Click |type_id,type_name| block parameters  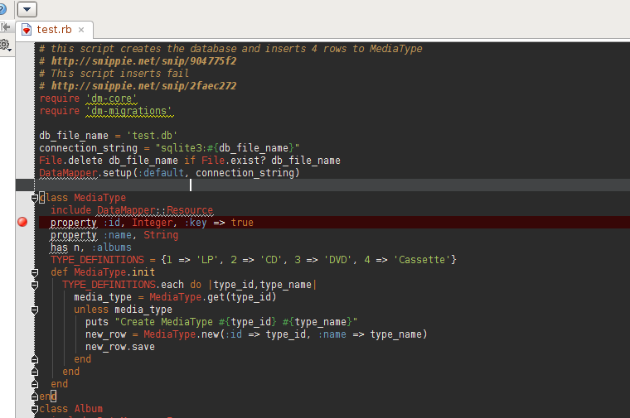point(263,285)
